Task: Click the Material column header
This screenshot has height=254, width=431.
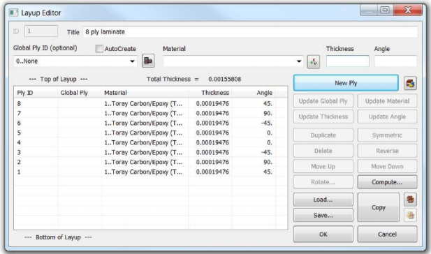Action: click(x=145, y=93)
